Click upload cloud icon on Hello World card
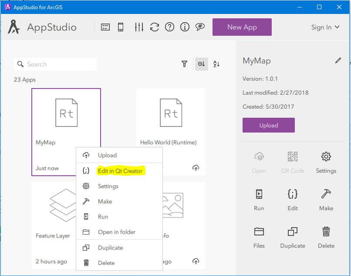The height and width of the screenshot is (276, 351). pyautogui.click(x=196, y=168)
